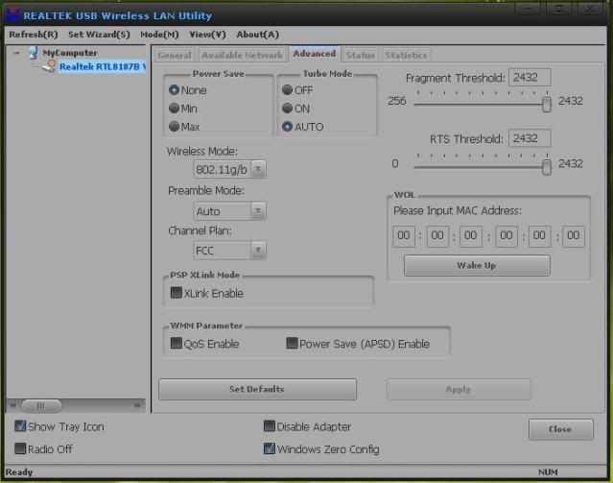Switch to the Status tab
Screen dimensions: 613x483
tap(360, 55)
